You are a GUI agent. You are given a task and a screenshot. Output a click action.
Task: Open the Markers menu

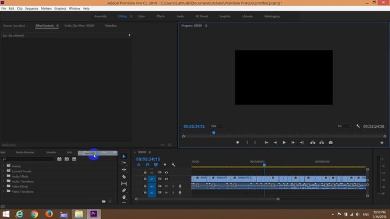[x=46, y=9]
